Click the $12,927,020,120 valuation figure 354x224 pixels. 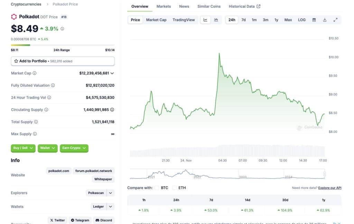tap(100, 86)
